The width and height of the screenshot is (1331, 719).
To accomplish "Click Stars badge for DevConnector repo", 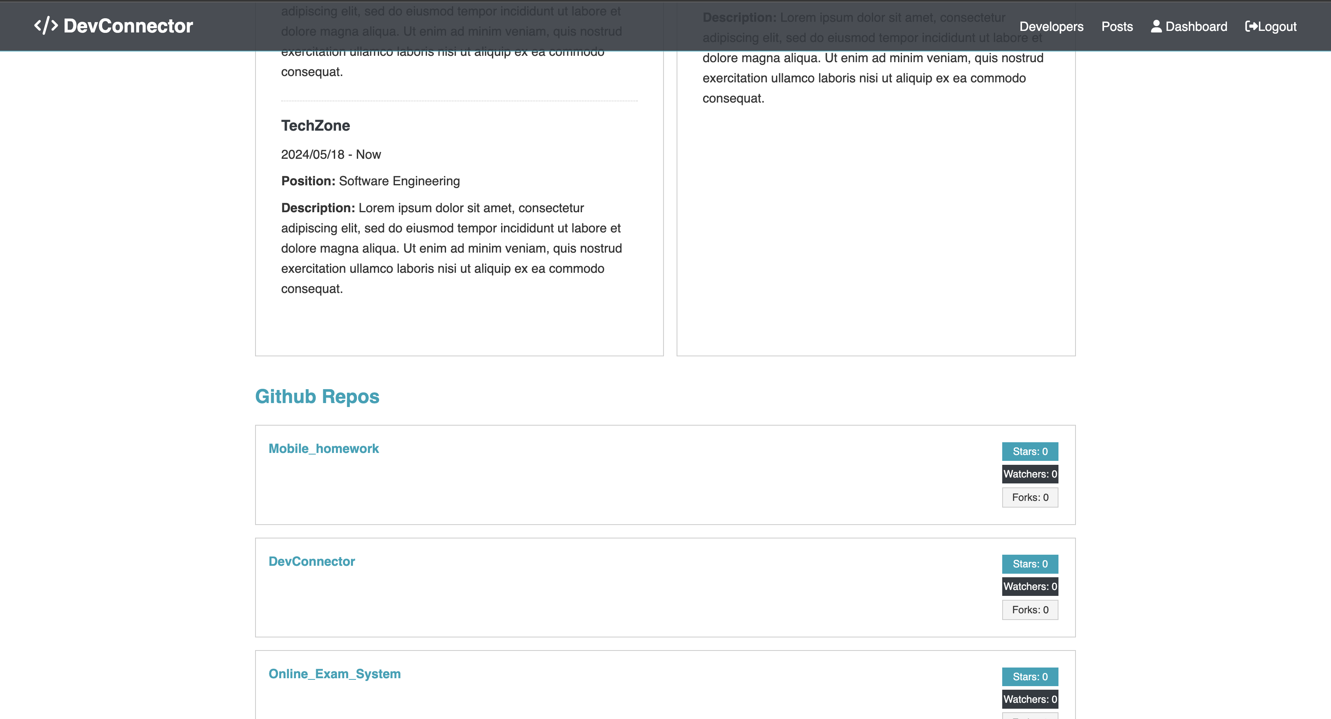I will click(1030, 564).
